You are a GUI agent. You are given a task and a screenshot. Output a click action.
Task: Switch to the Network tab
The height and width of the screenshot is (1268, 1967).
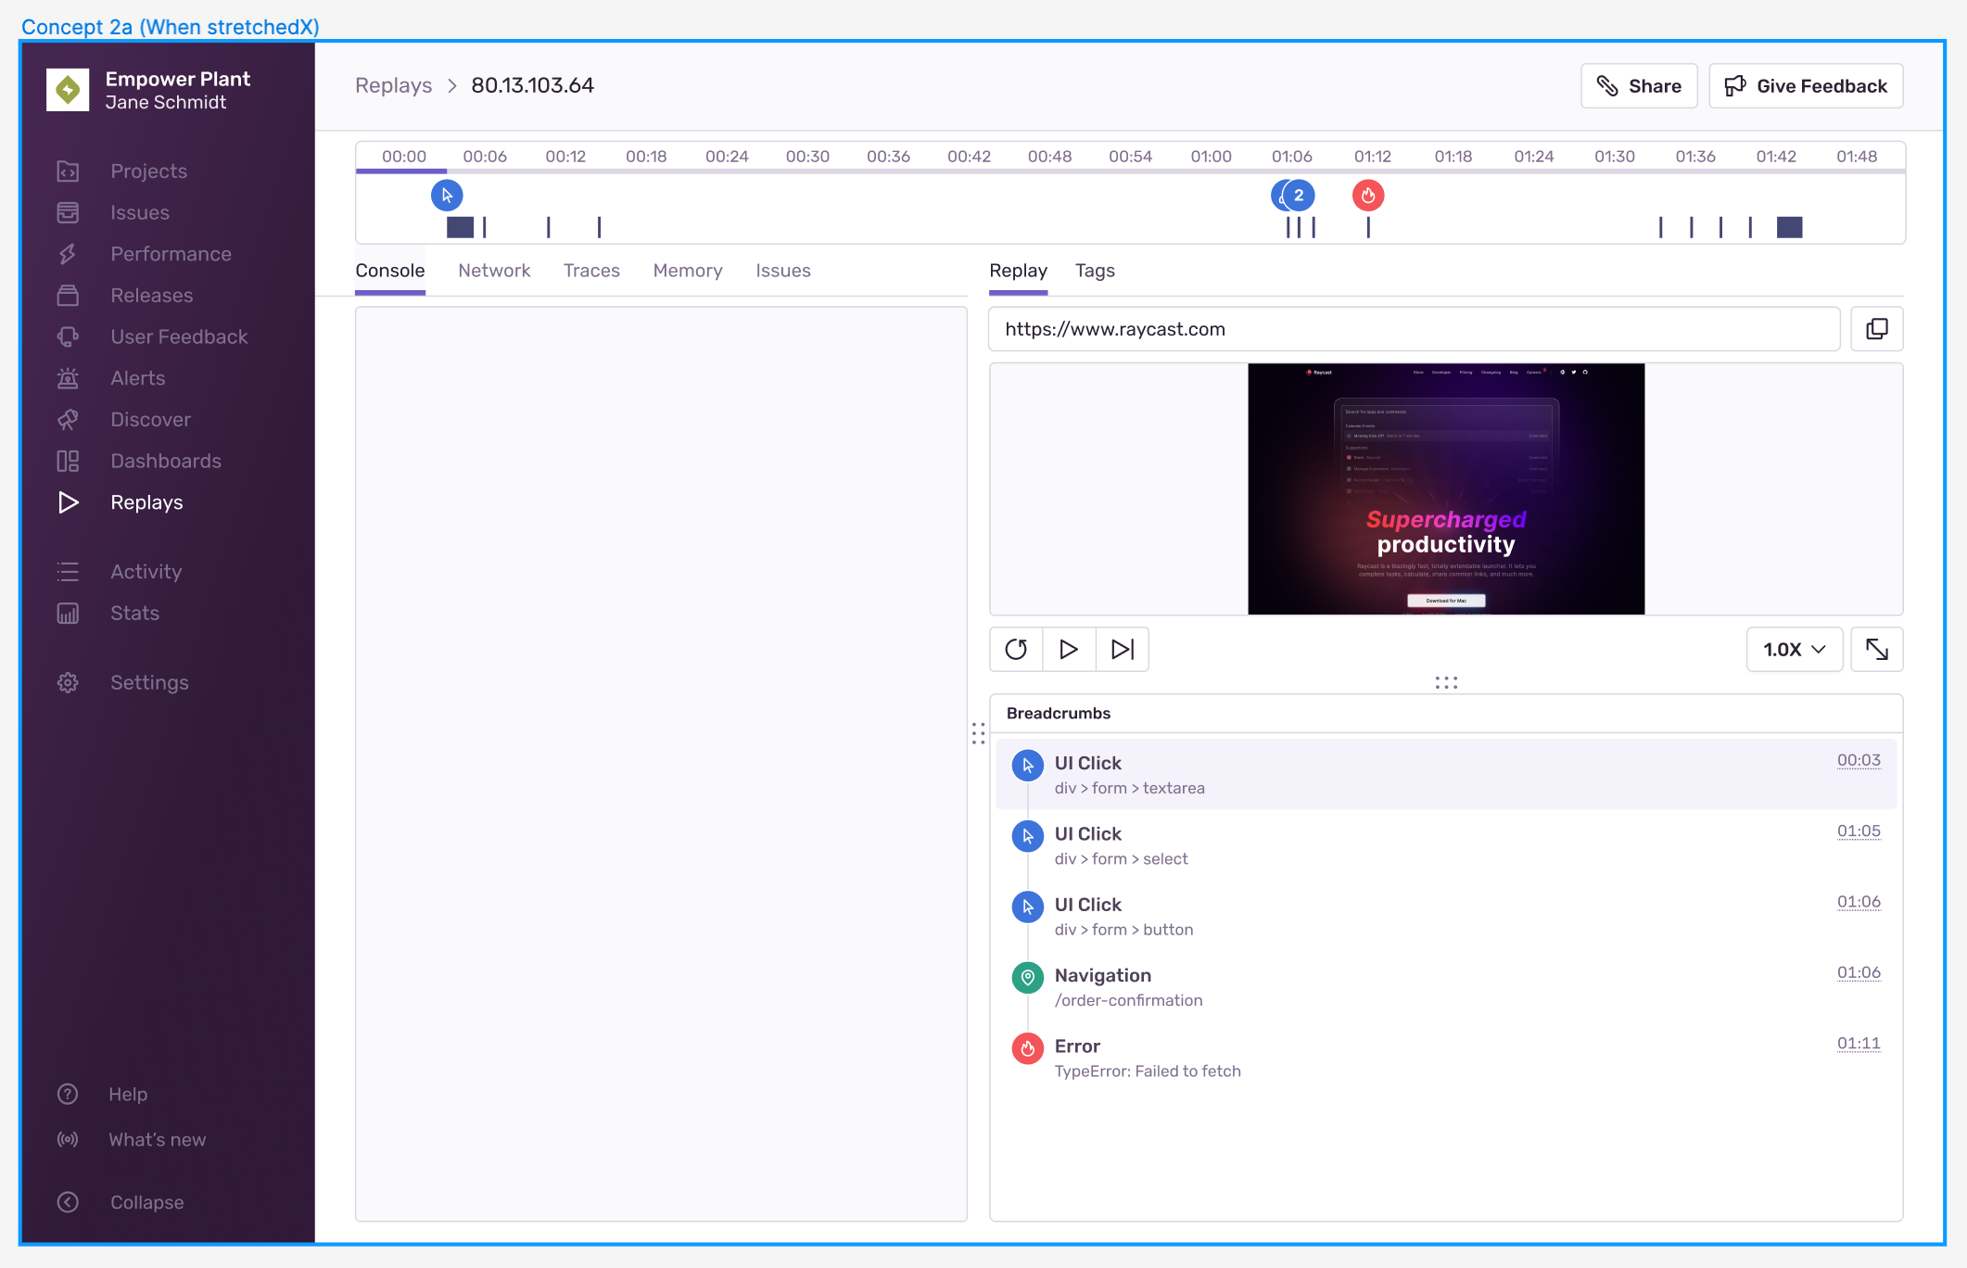coord(494,270)
